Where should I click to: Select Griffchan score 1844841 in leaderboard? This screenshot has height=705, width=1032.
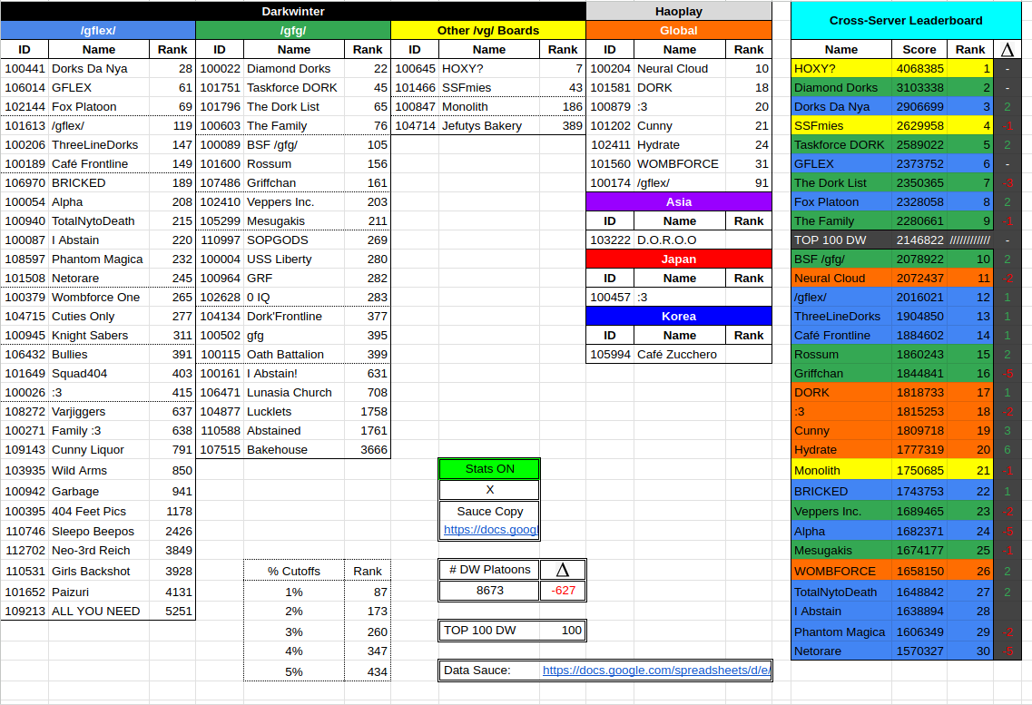[x=919, y=374]
